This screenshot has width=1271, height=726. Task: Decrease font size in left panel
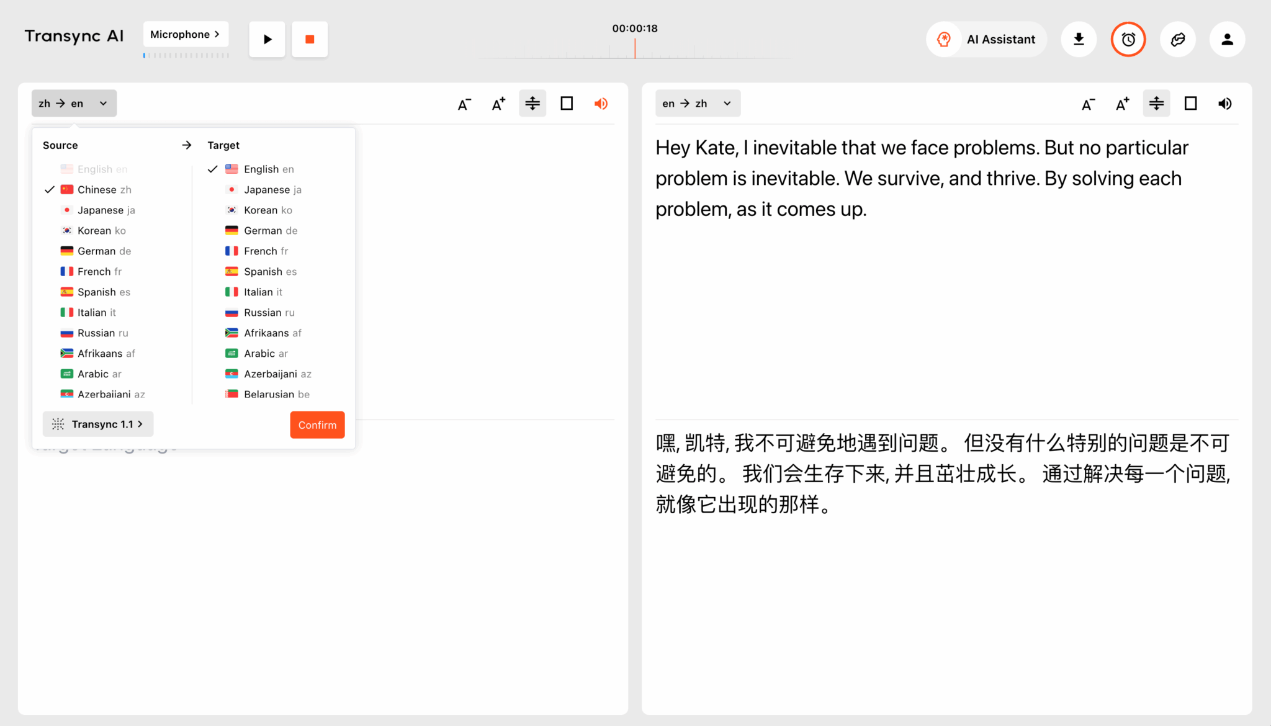(x=464, y=104)
